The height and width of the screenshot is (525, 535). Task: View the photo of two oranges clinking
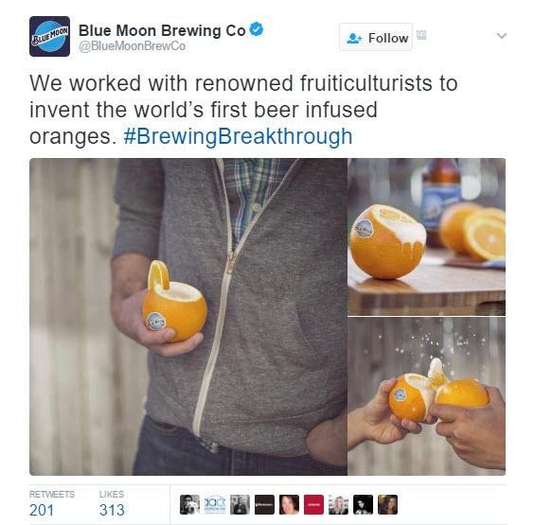(x=427, y=396)
